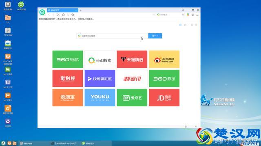Launch WPS 演示 presentation icon
This screenshot has width=261, height=146.
(x=8, y=97)
